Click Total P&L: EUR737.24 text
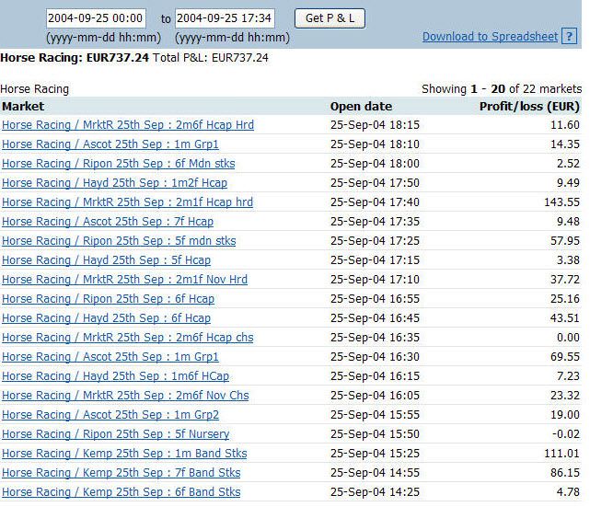Image resolution: width=590 pixels, height=507 pixels. 211,58
